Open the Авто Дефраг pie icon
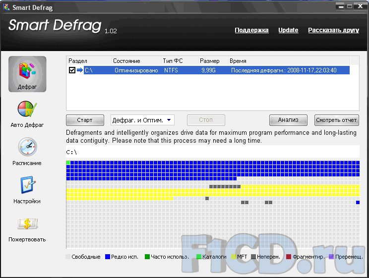The height and width of the screenshot is (278, 369). [27, 109]
